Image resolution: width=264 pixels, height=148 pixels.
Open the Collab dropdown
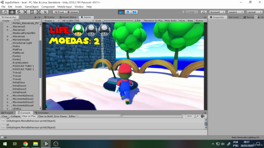tap(190, 12)
